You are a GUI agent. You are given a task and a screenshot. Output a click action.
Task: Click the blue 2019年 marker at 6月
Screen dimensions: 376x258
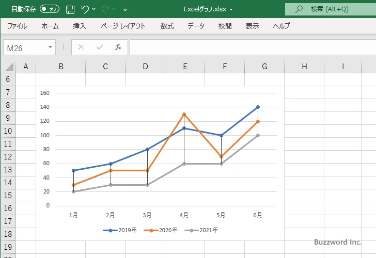(258, 107)
